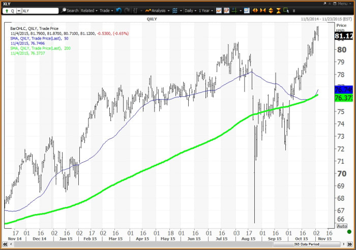The image size is (356, 250).
Task: Open the Related menu
Action: [89, 11]
